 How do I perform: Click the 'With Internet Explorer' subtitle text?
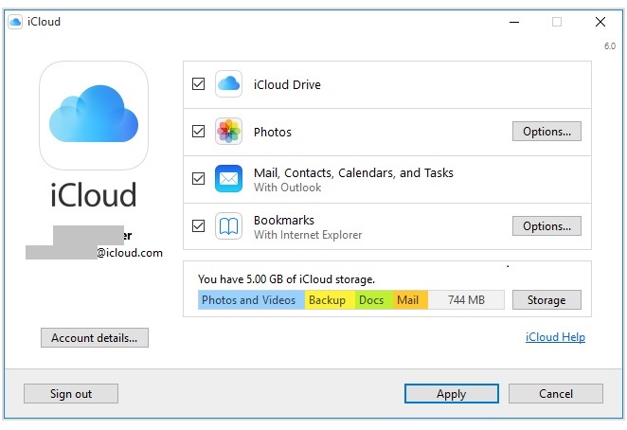coord(308,235)
